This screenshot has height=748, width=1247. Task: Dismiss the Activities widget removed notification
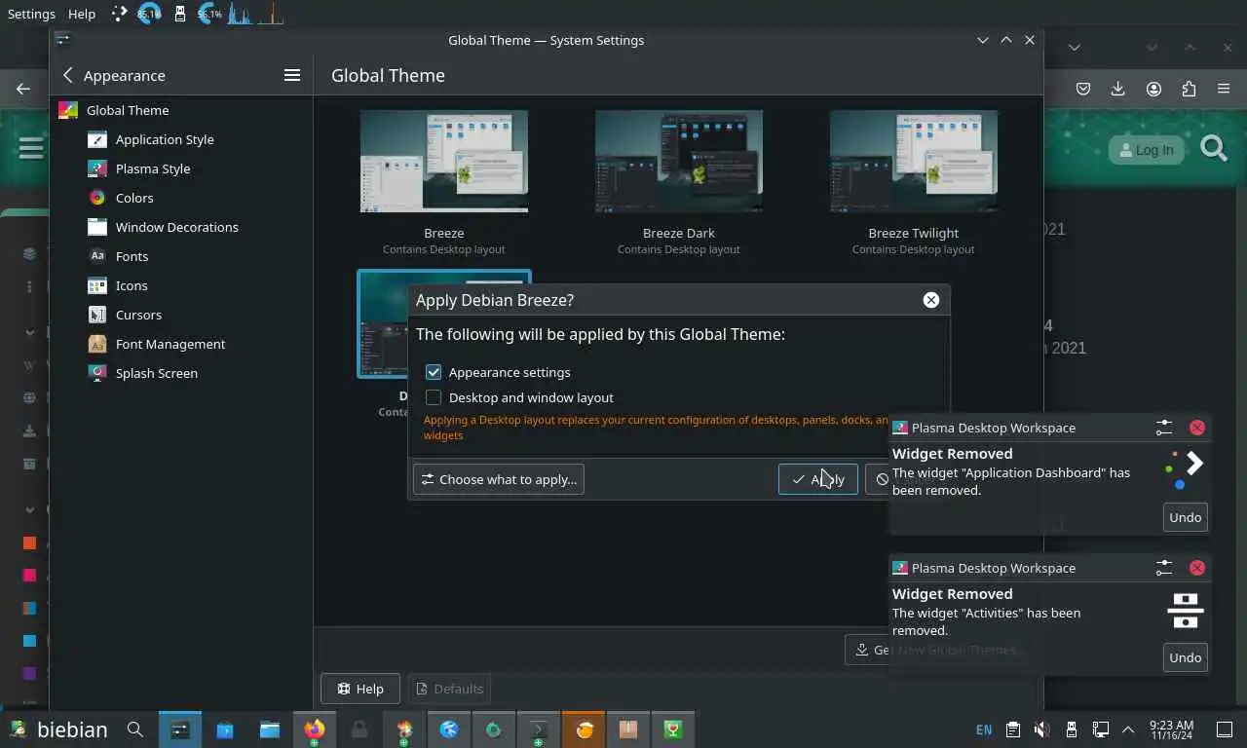(x=1197, y=568)
